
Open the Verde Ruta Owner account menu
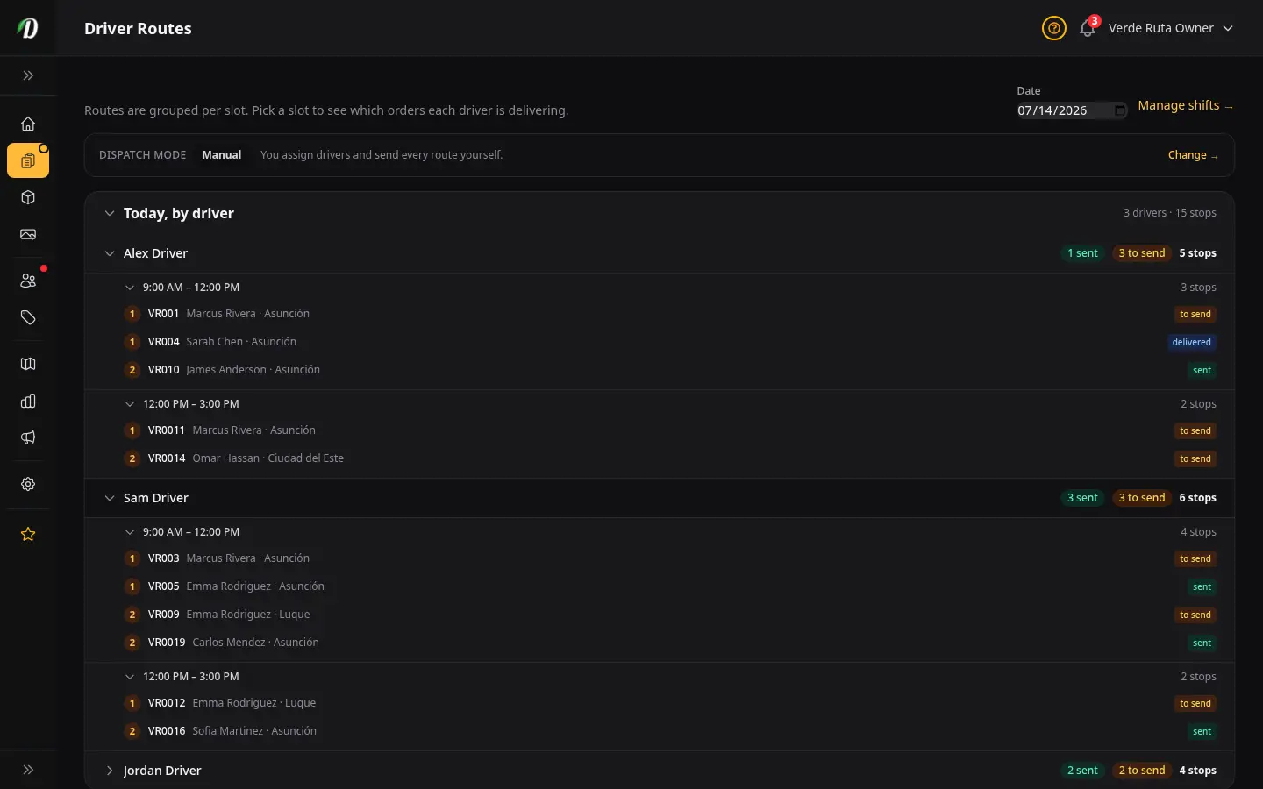[x=1171, y=28]
